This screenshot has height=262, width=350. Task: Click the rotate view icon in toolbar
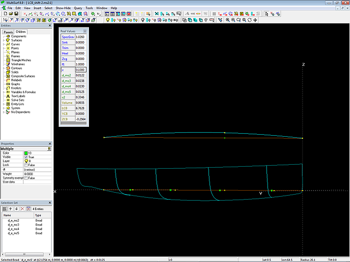coord(249,20)
